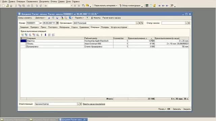Click the M- memory subtract button
This screenshot has height=121, width=216.
point(167,6)
